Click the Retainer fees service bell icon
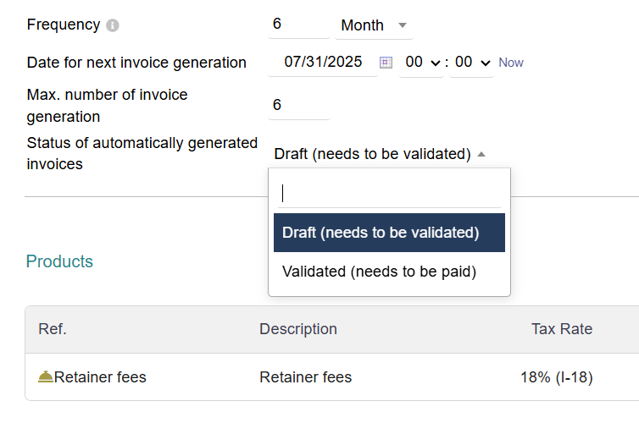Screen dimensions: 639x434 click(46, 377)
